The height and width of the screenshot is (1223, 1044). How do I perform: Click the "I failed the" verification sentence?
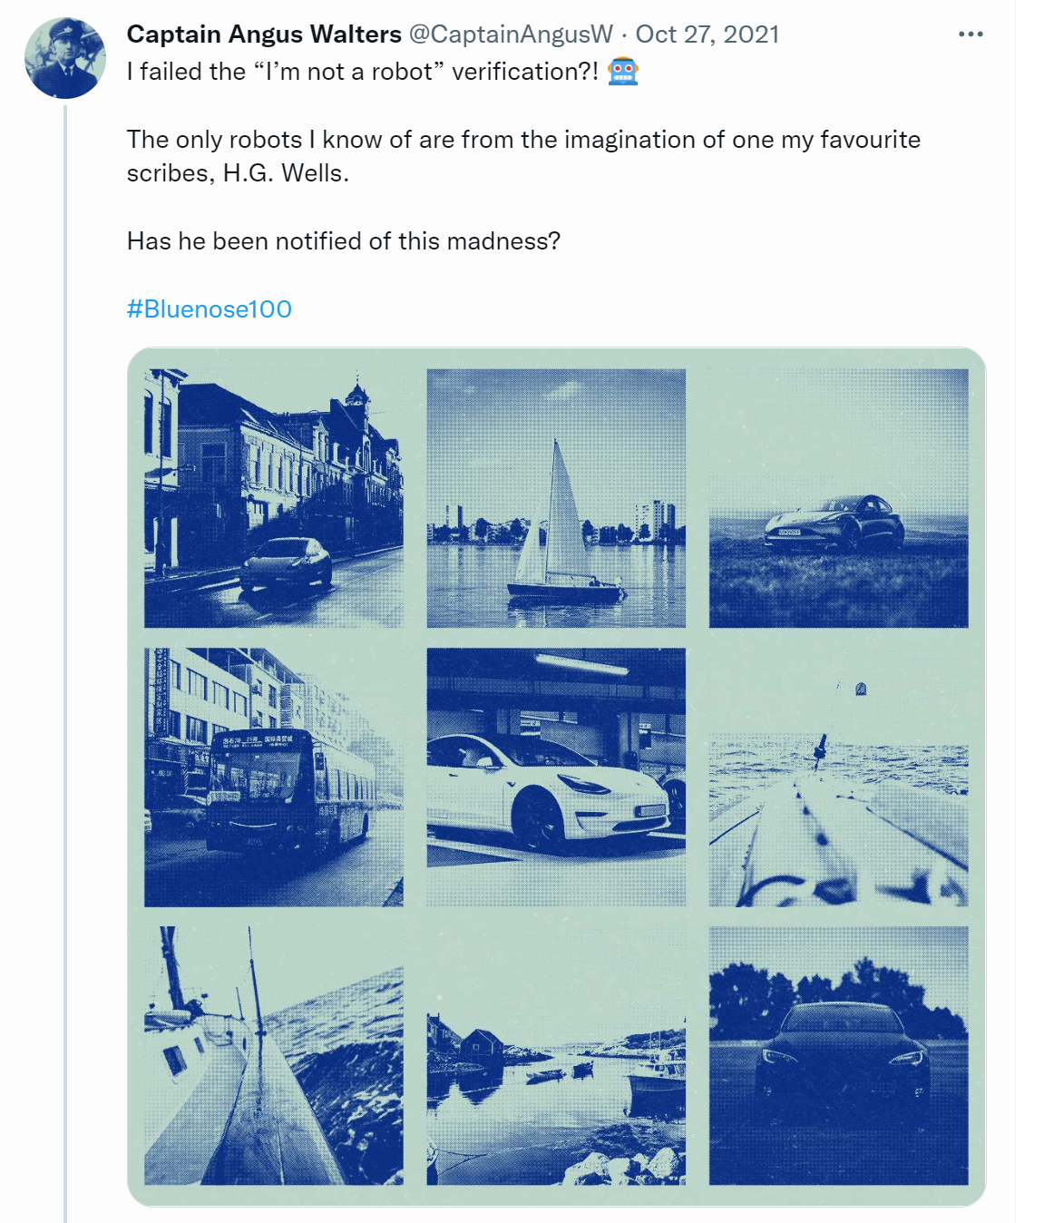[x=363, y=72]
